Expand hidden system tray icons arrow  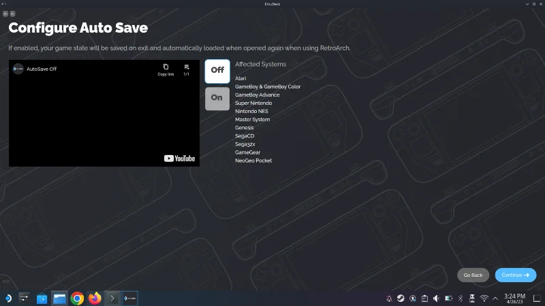[495, 299]
